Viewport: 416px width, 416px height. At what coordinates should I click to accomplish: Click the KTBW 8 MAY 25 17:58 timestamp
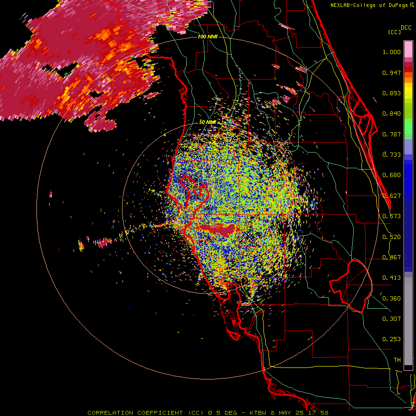coord(289,413)
